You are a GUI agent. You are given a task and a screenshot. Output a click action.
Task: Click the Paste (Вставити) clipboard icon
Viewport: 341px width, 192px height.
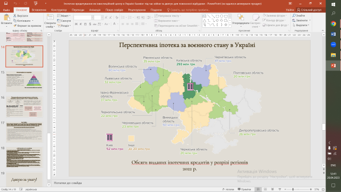(6, 18)
